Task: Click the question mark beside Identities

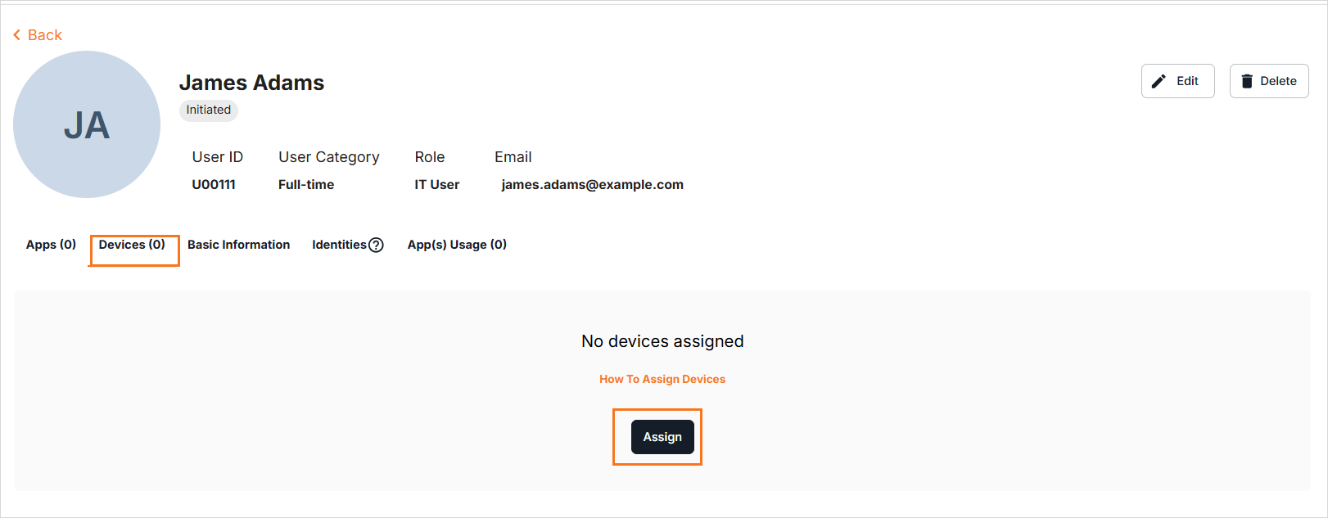Action: coord(376,245)
